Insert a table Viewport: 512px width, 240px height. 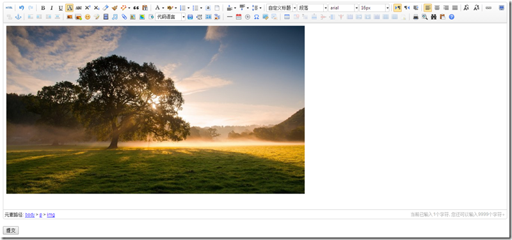(x=287, y=17)
